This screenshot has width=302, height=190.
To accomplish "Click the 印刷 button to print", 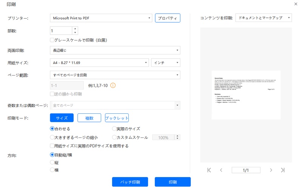I will 173,182.
